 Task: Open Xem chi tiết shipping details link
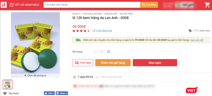197,40
